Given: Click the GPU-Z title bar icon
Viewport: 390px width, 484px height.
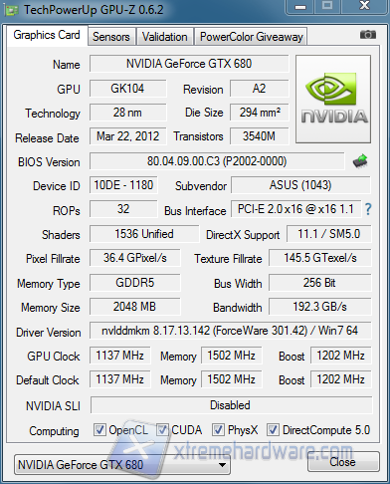Looking at the screenshot, I should [11, 10].
